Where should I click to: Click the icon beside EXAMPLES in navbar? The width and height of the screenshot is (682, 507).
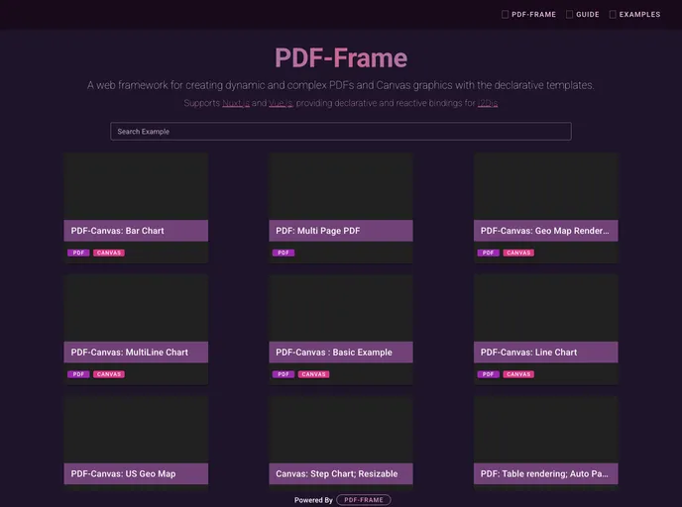tap(613, 14)
